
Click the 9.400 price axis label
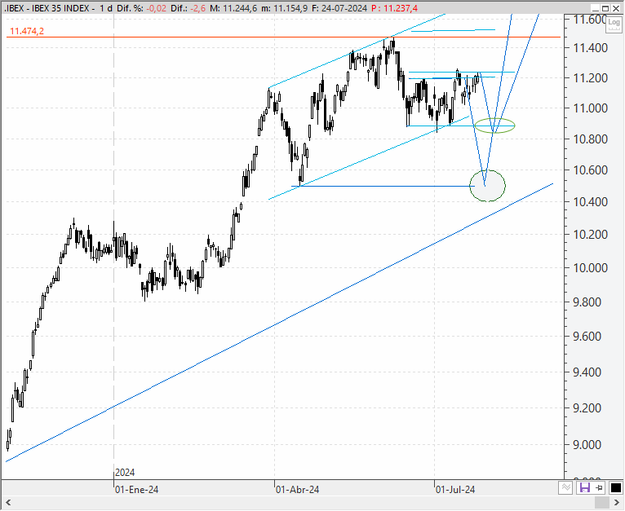pos(587,372)
